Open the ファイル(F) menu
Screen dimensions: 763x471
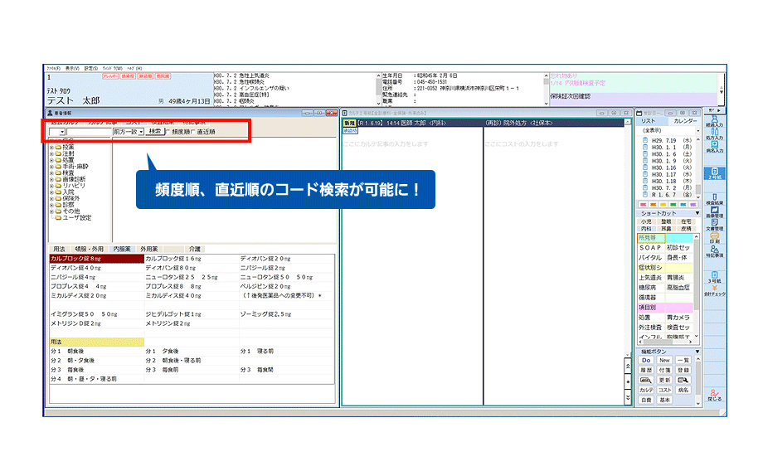coord(54,69)
